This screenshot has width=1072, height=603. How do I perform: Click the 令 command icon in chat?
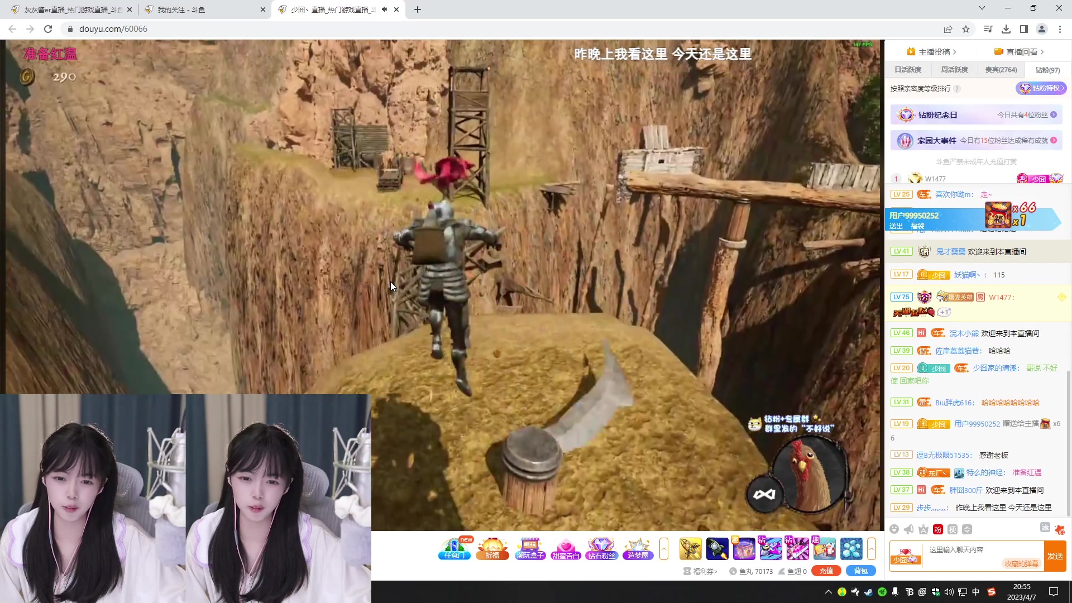(967, 529)
